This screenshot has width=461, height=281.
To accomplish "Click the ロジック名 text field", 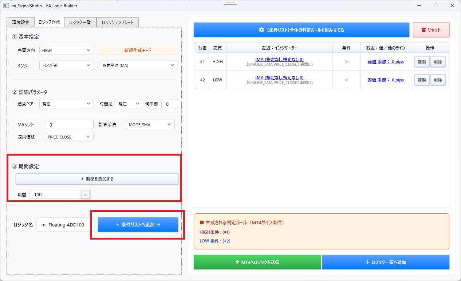I will click(x=66, y=225).
